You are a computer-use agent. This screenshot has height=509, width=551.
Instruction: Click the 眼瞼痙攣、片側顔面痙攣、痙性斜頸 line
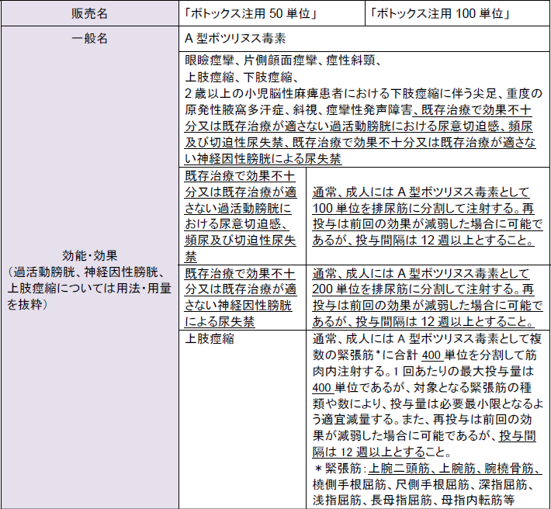[283, 61]
